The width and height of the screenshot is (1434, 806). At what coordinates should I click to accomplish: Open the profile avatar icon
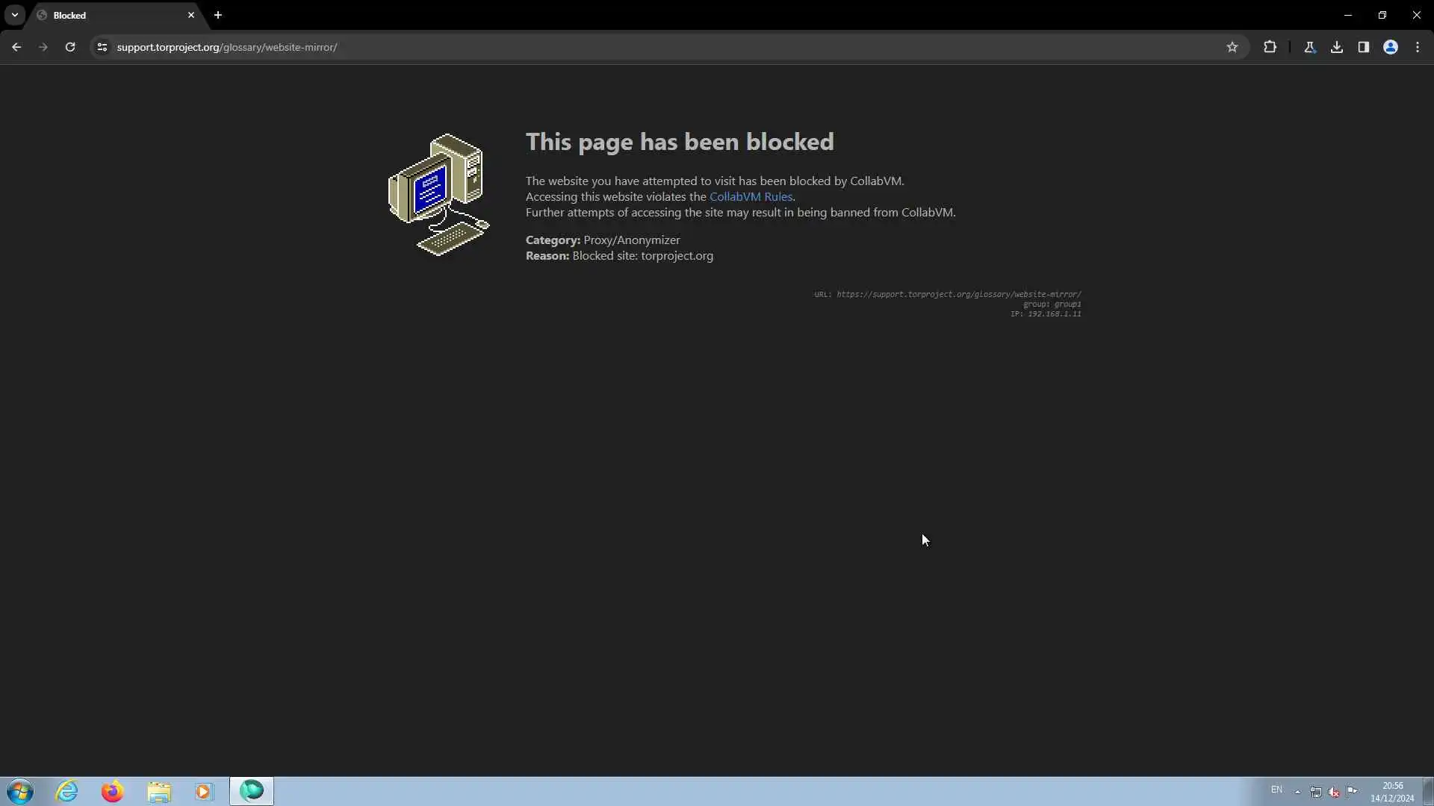point(1391,47)
